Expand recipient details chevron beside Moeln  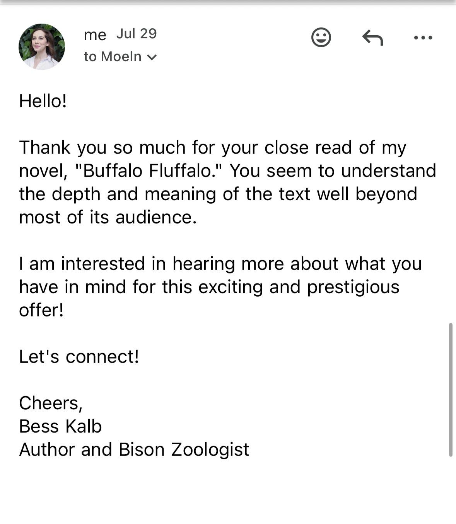coord(152,58)
